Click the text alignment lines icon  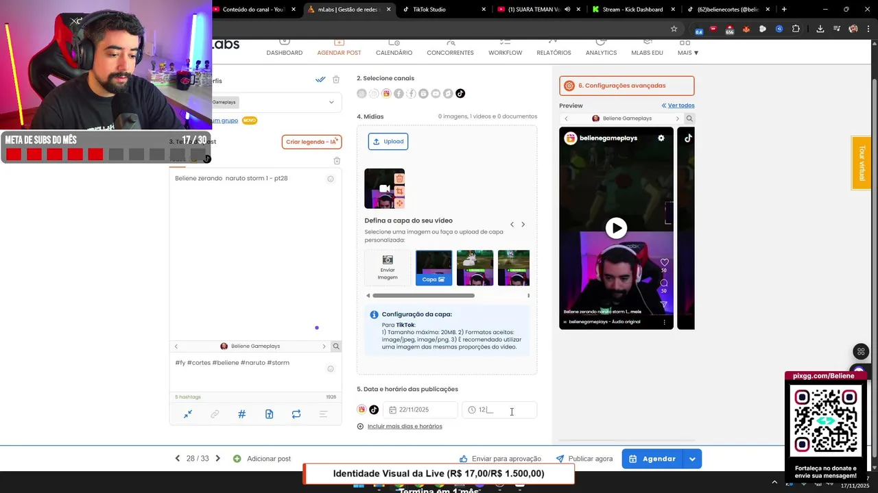[323, 414]
